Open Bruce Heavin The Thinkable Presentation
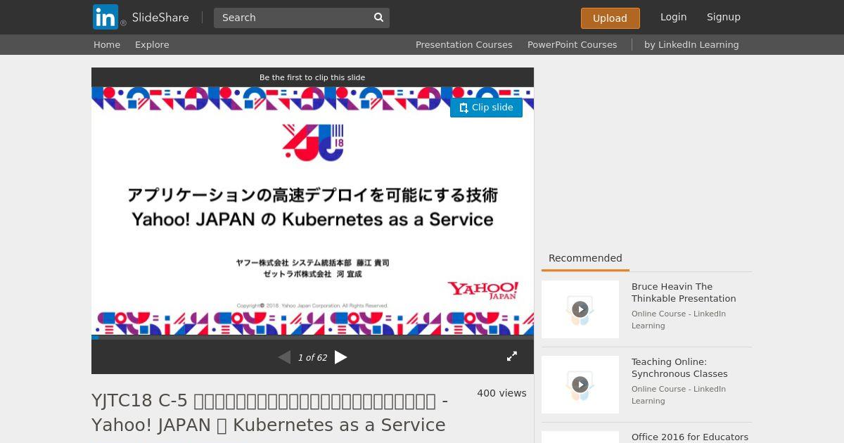This screenshot has height=443, width=844. click(x=684, y=293)
